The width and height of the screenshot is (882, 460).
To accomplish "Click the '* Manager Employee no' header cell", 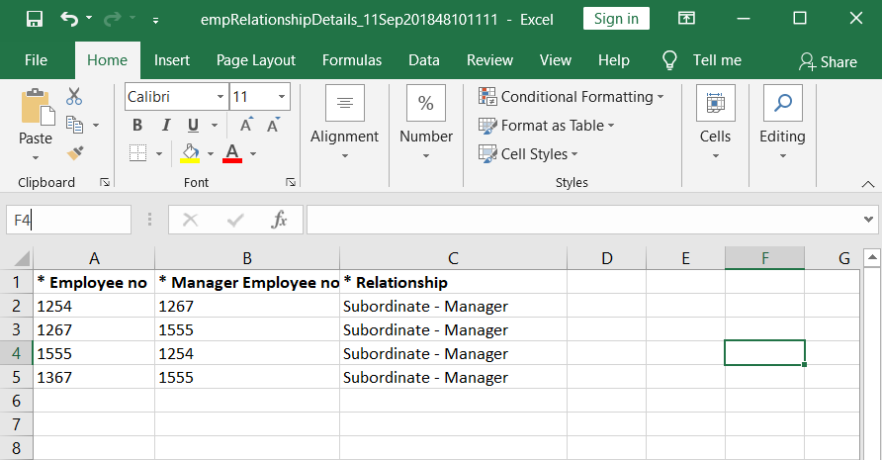I will pos(247,282).
